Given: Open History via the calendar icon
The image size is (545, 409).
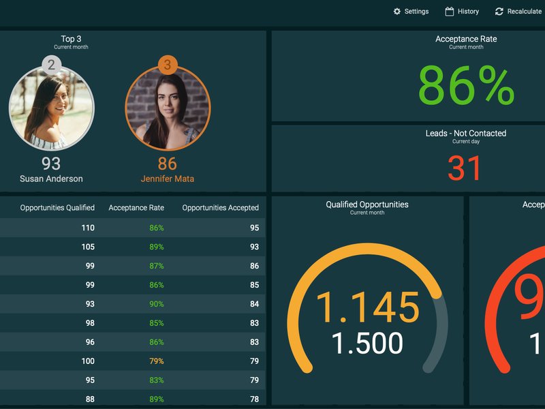Looking at the screenshot, I should pyautogui.click(x=449, y=12).
